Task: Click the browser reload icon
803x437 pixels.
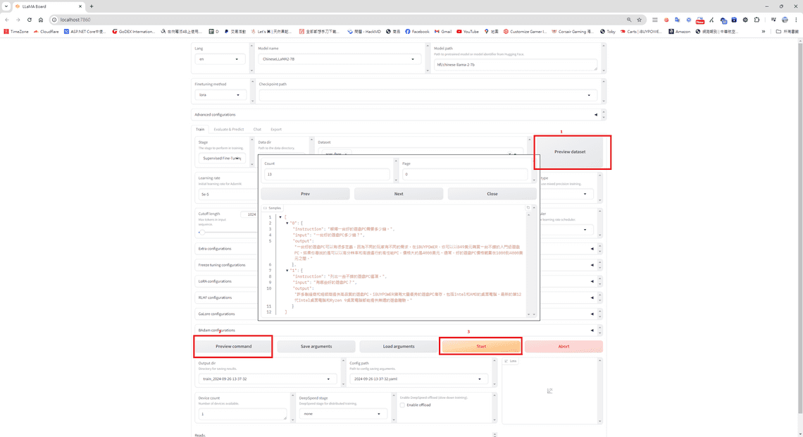Action: (30, 20)
